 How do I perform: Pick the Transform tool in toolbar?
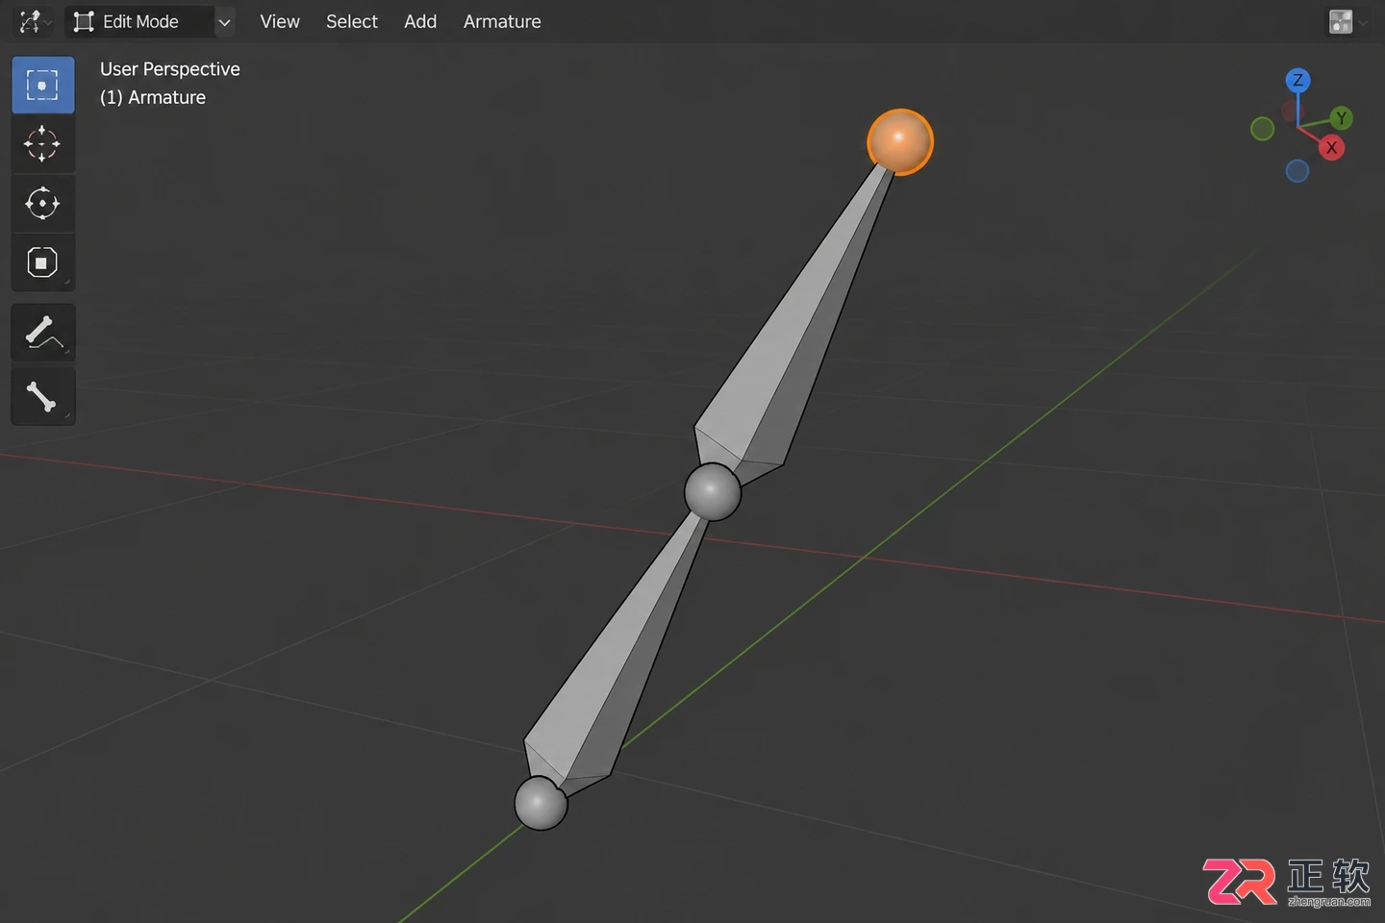42,262
